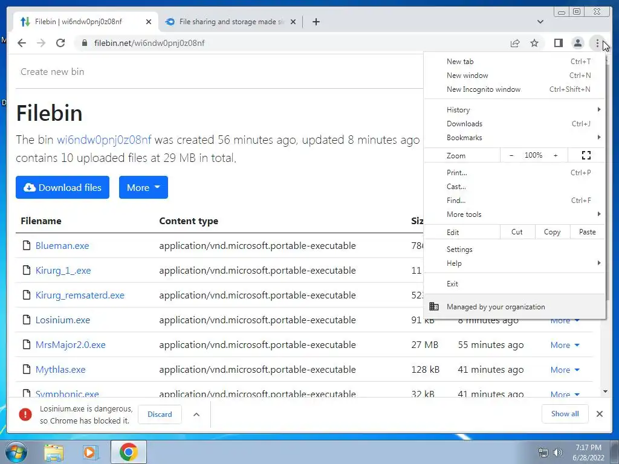The width and height of the screenshot is (619, 464).
Task: Open a New Incognito window
Action: pyautogui.click(x=514, y=89)
